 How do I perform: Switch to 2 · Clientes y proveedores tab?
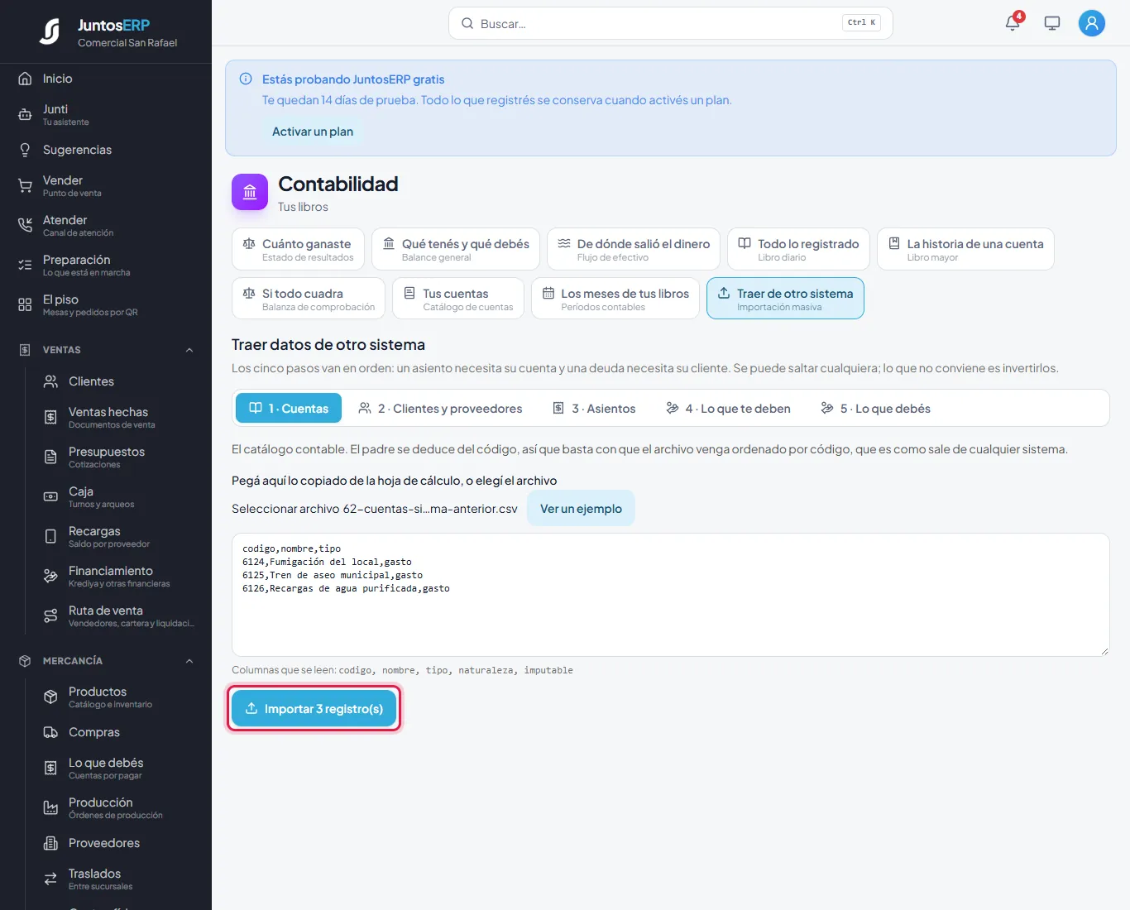[x=440, y=408]
